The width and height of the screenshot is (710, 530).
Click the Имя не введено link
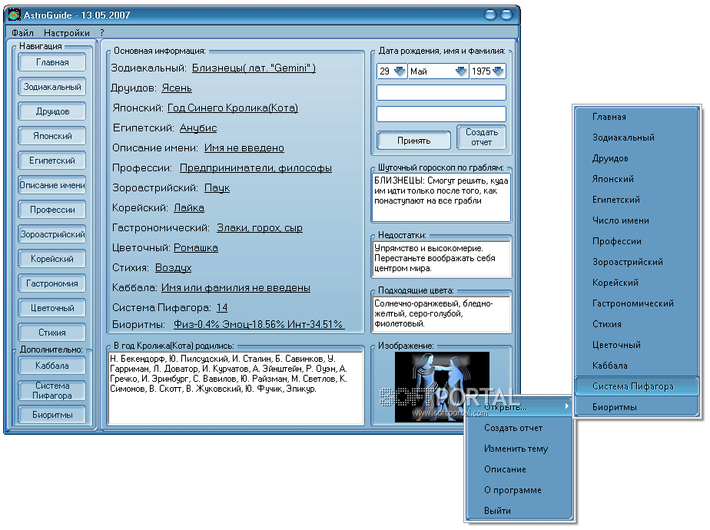pyautogui.click(x=244, y=147)
